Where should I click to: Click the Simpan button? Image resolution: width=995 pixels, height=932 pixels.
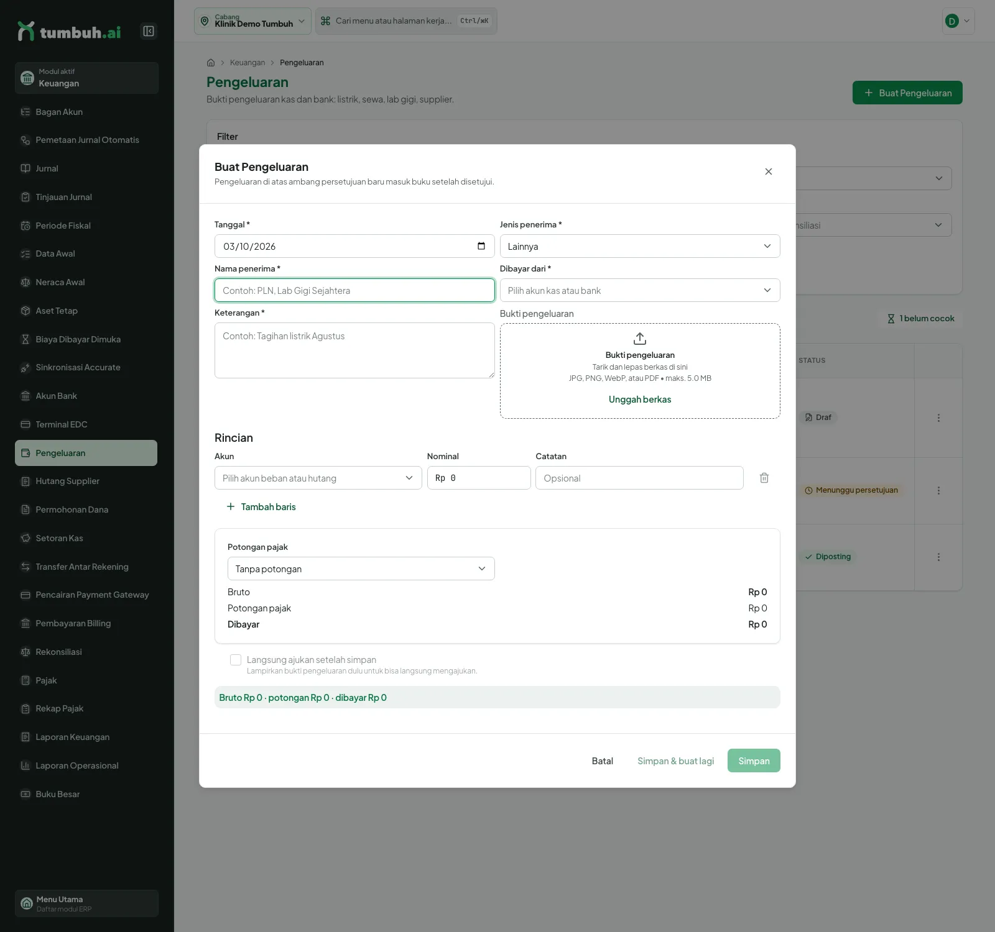(x=754, y=761)
